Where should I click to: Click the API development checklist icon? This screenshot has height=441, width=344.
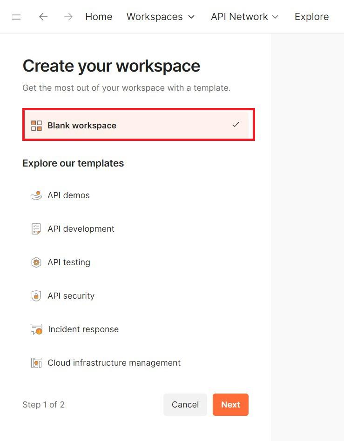coord(36,229)
